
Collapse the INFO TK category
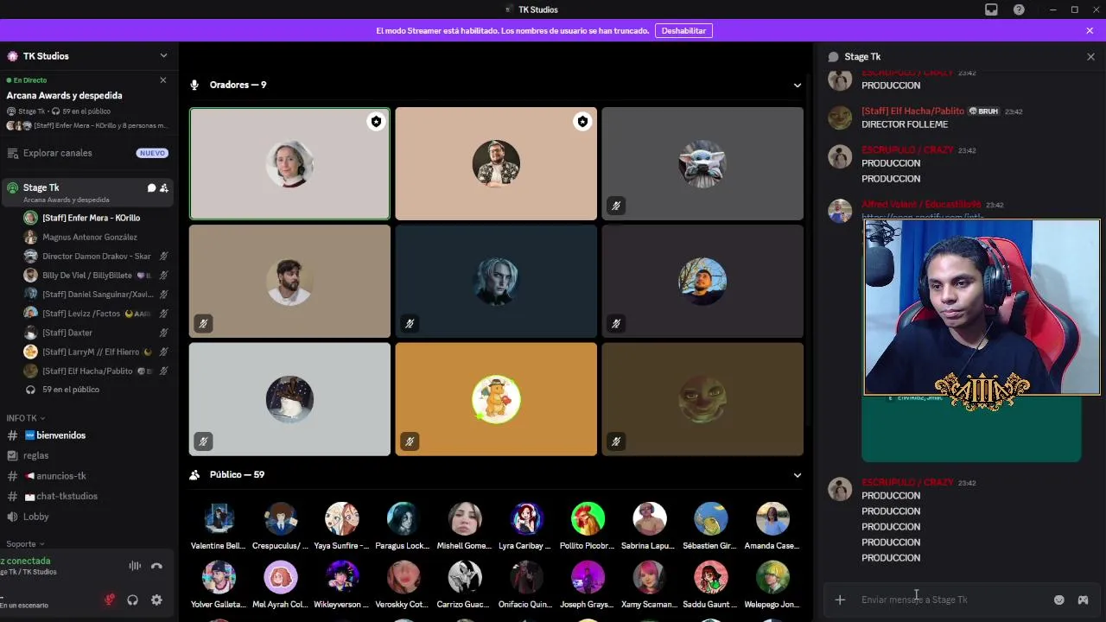coord(24,418)
